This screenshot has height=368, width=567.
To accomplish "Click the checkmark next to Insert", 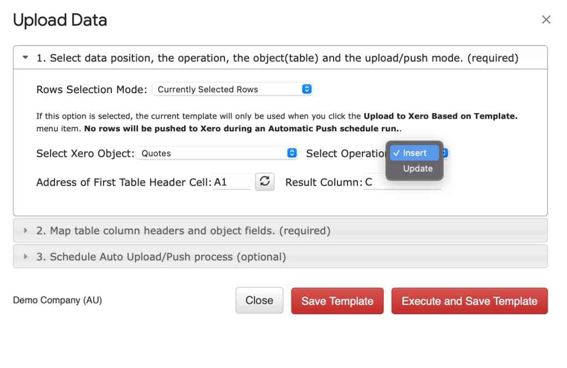I will click(396, 153).
